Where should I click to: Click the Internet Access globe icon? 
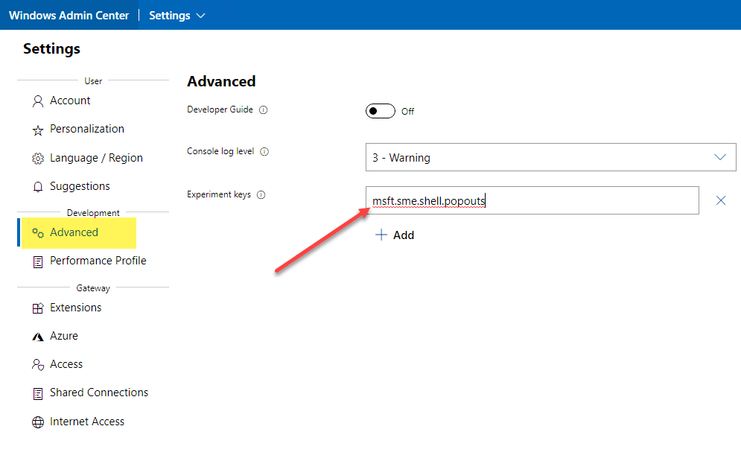(38, 422)
